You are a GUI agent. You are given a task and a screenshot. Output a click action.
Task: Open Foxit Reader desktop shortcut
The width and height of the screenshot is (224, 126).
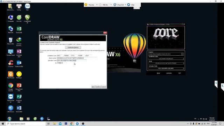click(x=10, y=75)
